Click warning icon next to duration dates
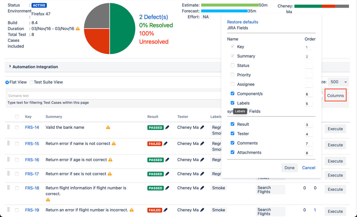Image resolution: width=357 pixels, height=217 pixels. [x=78, y=29]
